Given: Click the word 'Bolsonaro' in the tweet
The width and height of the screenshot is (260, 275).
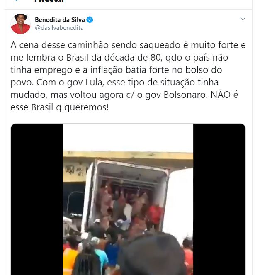Looking at the screenshot, I should coord(186,95).
